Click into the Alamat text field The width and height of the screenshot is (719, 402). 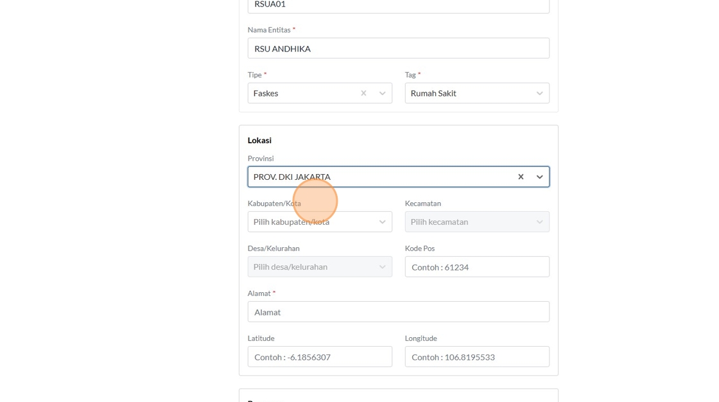pyautogui.click(x=398, y=311)
